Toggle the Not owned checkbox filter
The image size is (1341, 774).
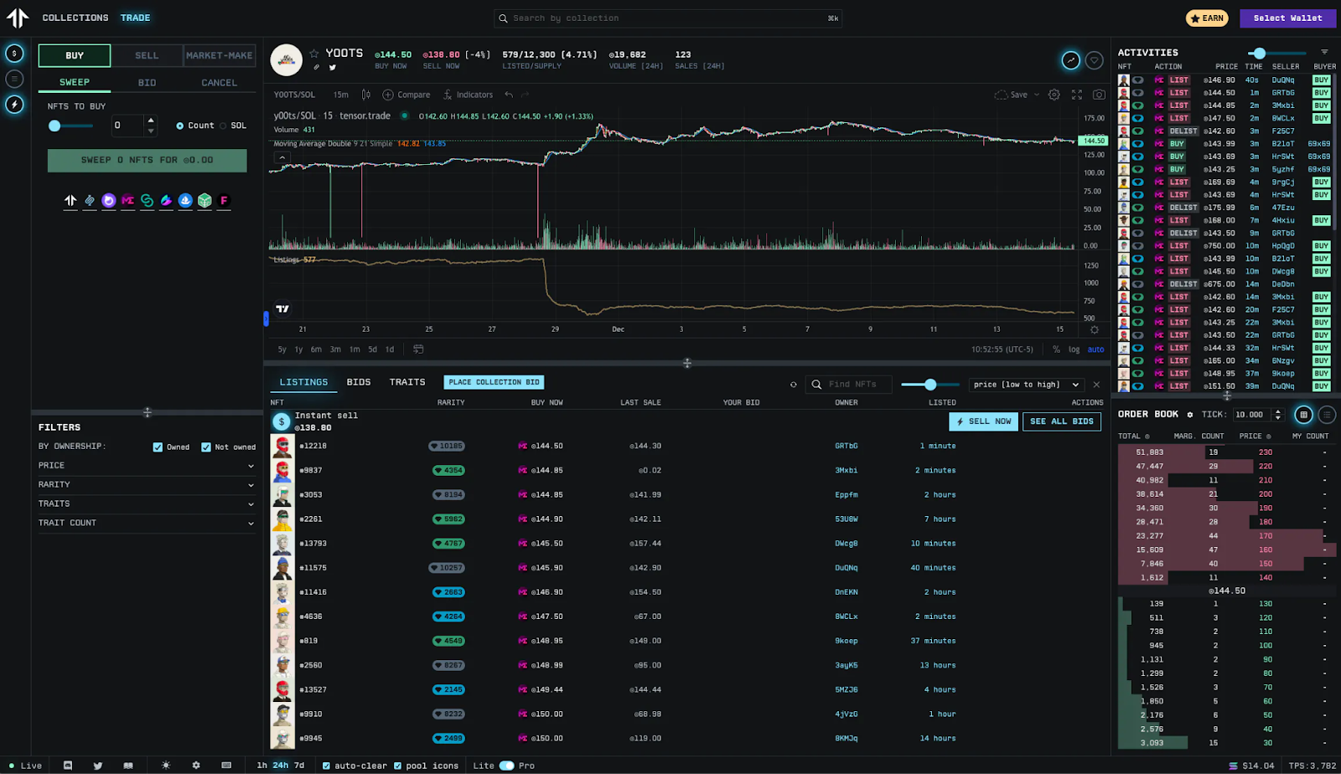point(206,447)
